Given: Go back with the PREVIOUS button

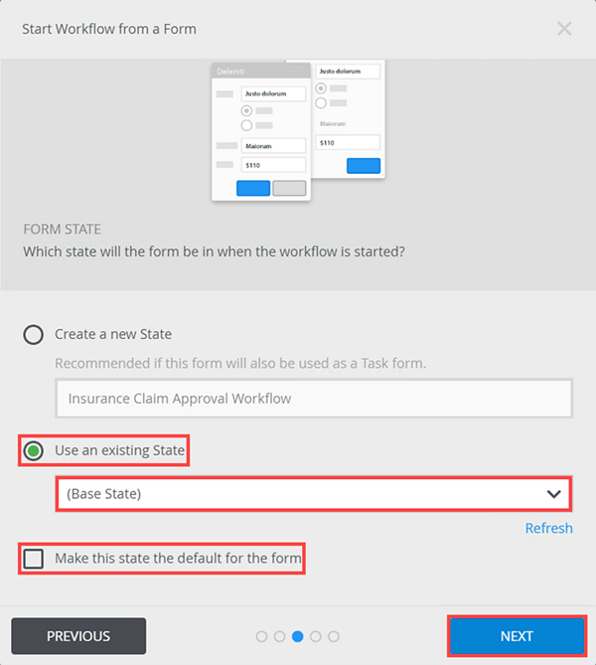Looking at the screenshot, I should click(78, 636).
